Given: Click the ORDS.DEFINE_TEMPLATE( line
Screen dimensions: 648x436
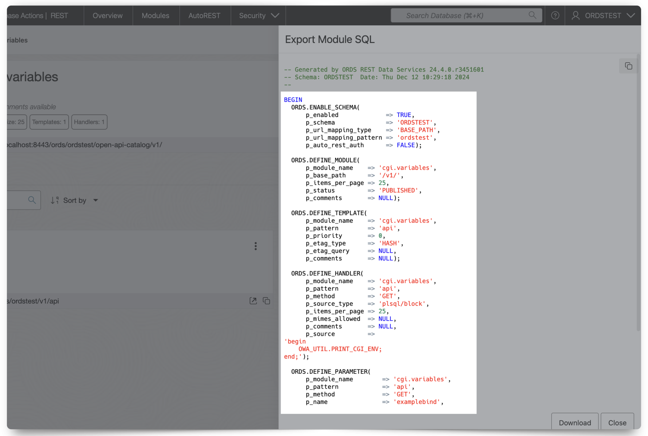Looking at the screenshot, I should [x=329, y=213].
